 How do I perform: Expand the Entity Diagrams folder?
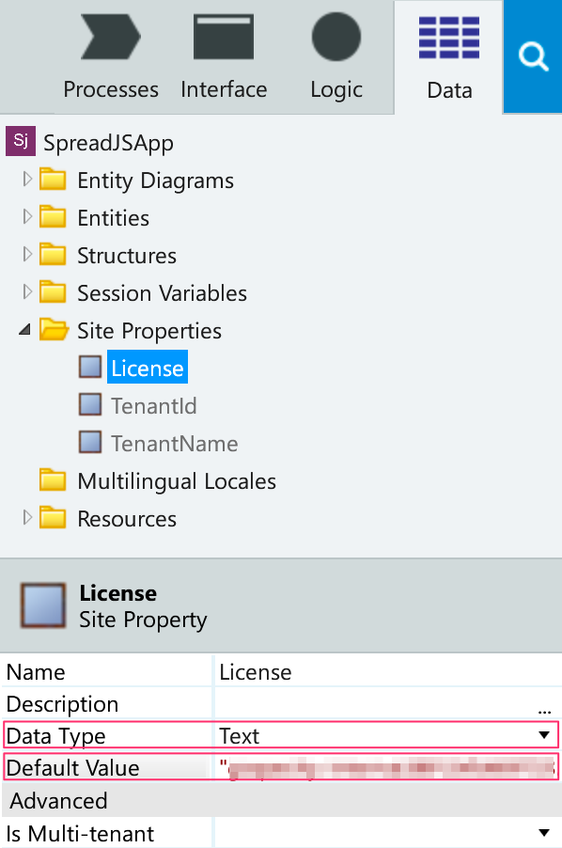pyautogui.click(x=27, y=179)
